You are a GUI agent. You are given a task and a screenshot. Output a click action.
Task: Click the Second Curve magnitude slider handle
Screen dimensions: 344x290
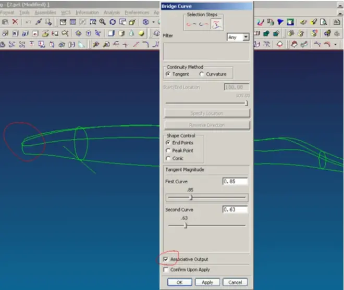pyautogui.click(x=186, y=225)
